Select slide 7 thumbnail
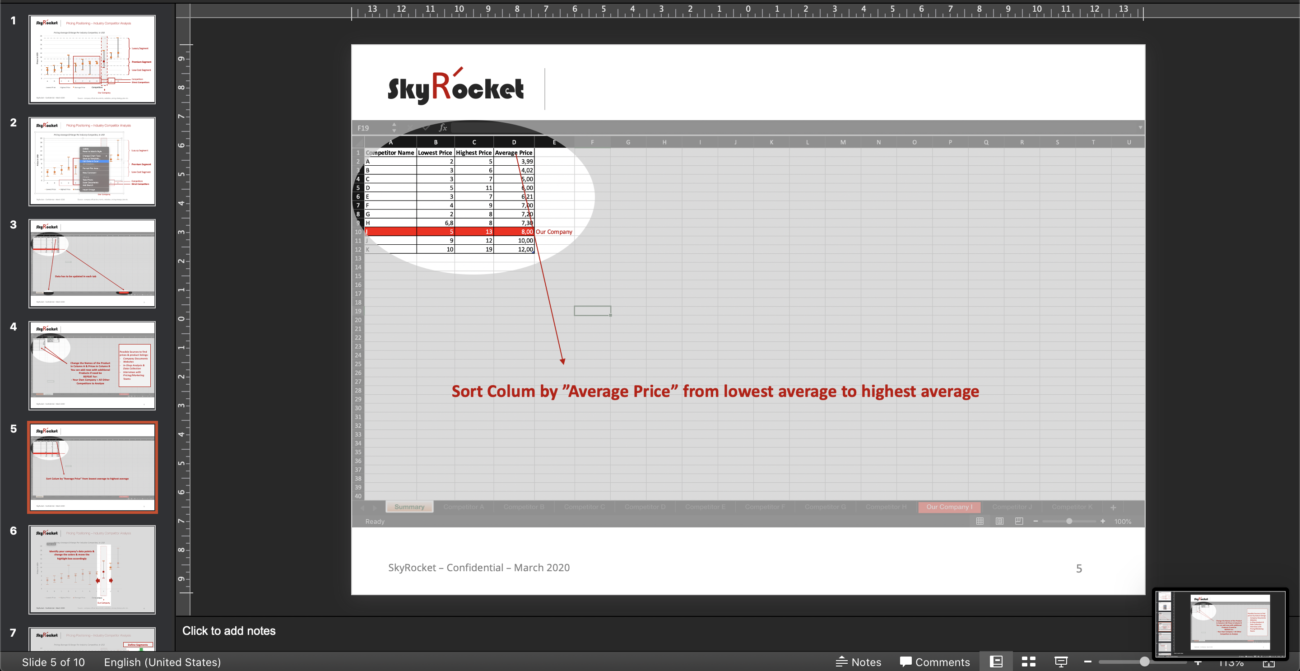1300x671 pixels. 92,639
